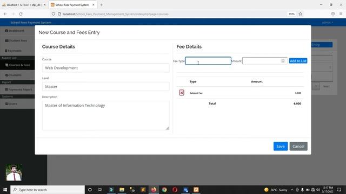
Task: Open Sublime Text from the taskbar
Action: (143, 190)
